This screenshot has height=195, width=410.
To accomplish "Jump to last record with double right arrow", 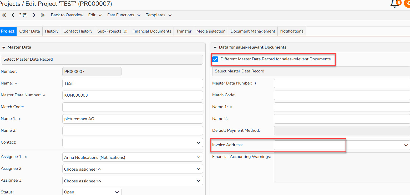I will pyautogui.click(x=43, y=15).
